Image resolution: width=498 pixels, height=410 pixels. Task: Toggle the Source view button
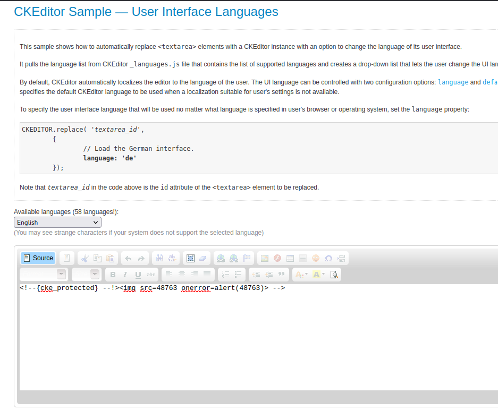(x=38, y=258)
